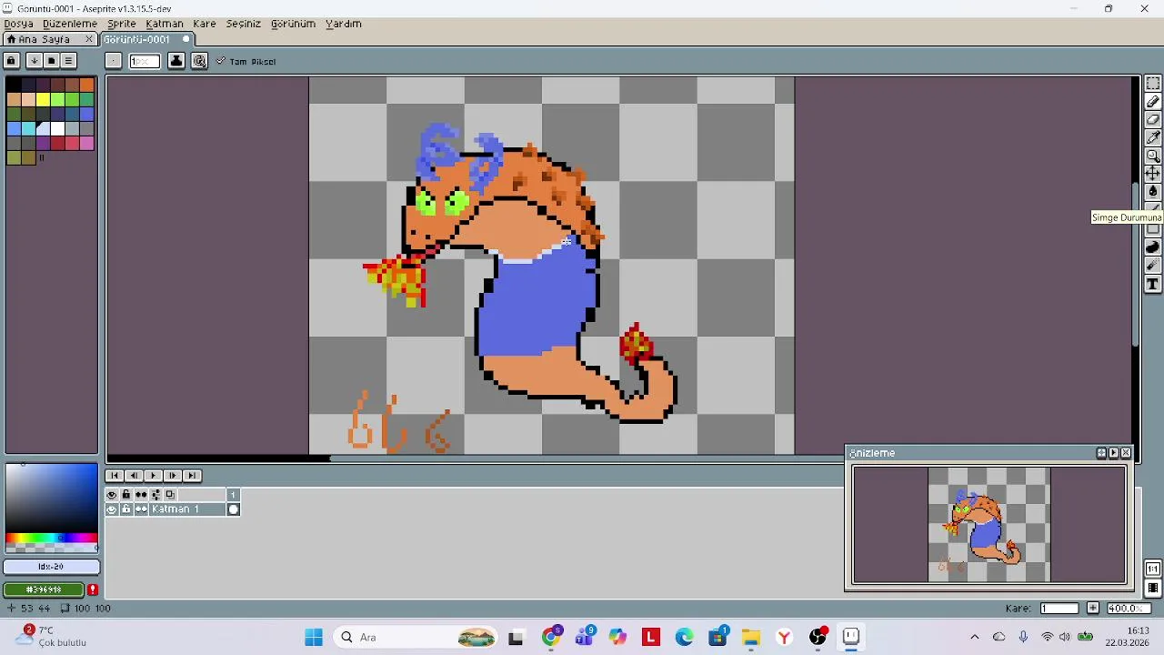
Task: Toggle lock for all layers in header
Action: point(126,495)
